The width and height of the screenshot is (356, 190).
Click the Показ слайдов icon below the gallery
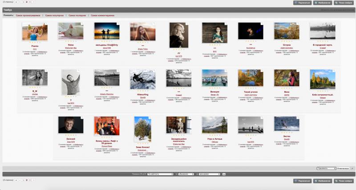(x=336, y=181)
